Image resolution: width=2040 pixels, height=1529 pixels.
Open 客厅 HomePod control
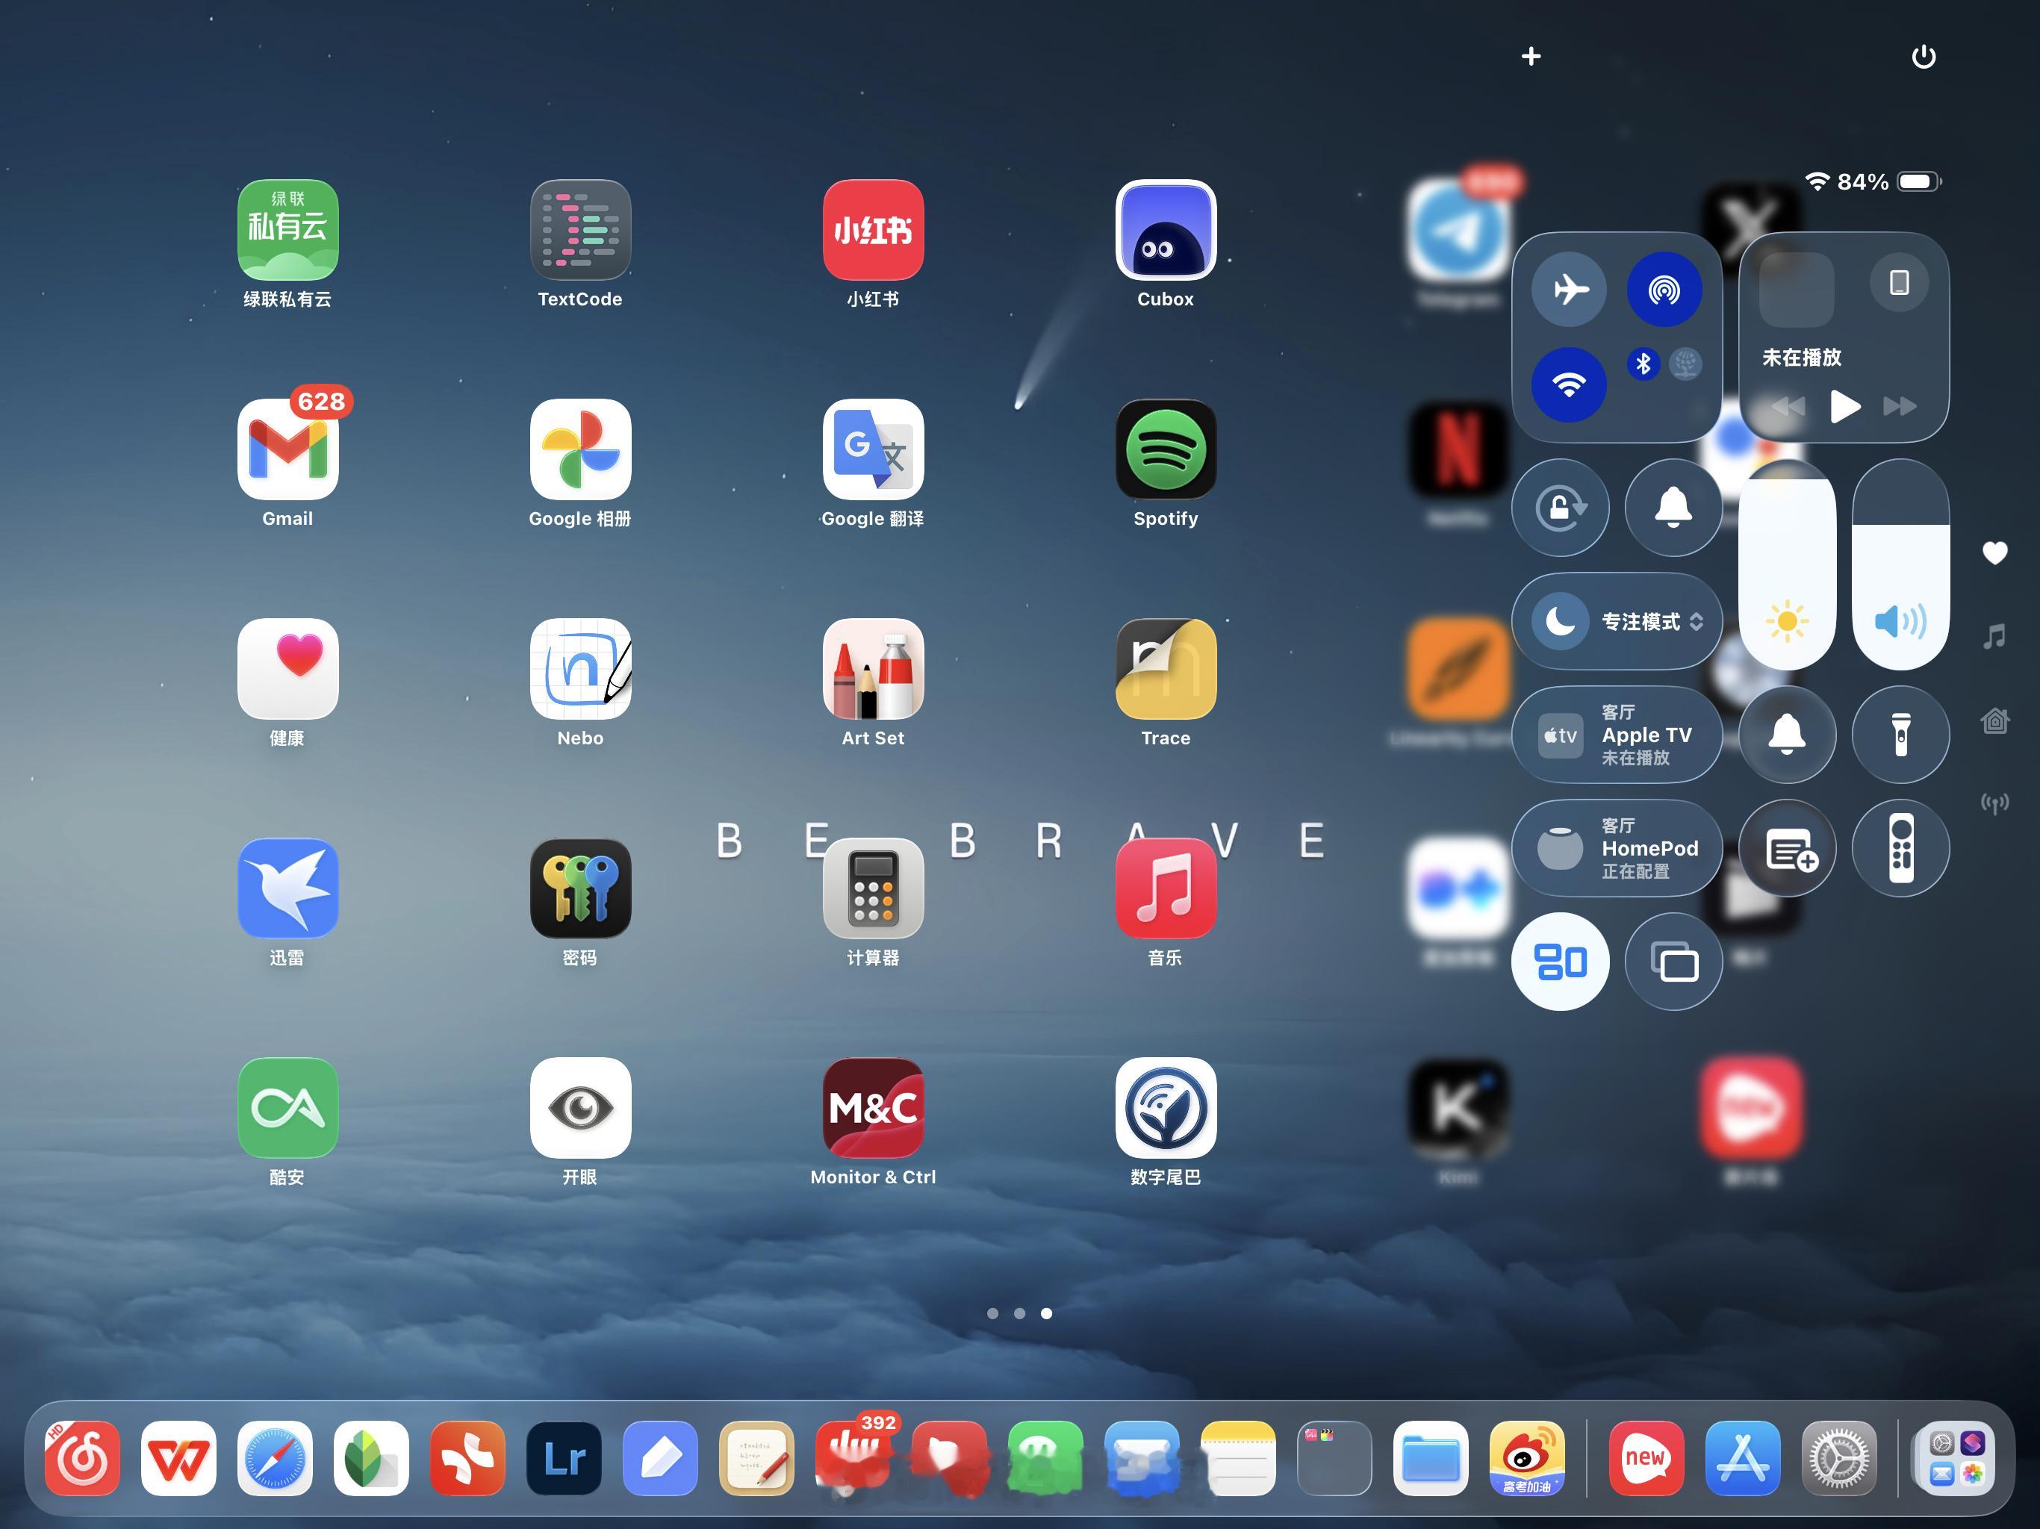pyautogui.click(x=1617, y=848)
